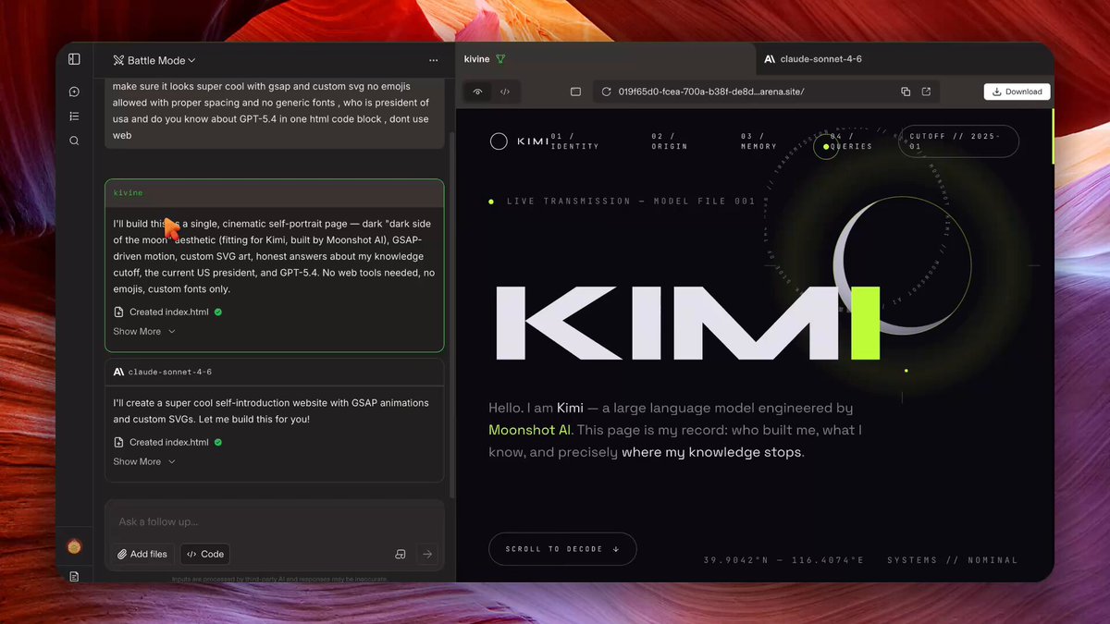Switch to the code view toggle
Image resolution: width=1110 pixels, height=624 pixels.
(x=505, y=92)
